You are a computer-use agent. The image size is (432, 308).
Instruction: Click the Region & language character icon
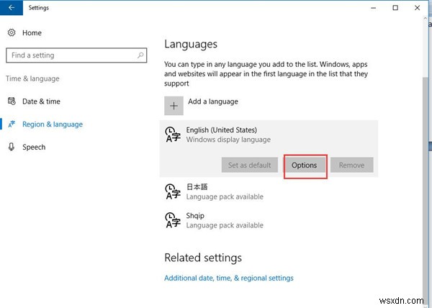click(x=12, y=124)
